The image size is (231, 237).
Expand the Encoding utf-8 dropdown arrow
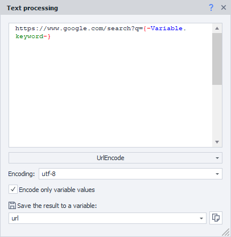click(217, 174)
